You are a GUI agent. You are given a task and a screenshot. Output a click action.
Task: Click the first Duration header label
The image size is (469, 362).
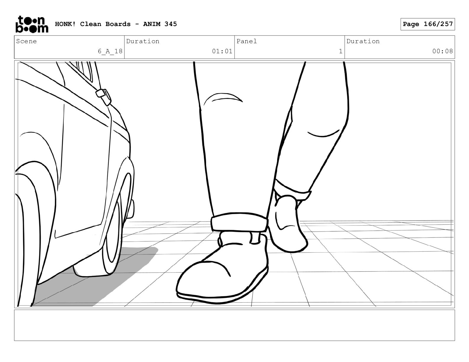click(x=143, y=41)
